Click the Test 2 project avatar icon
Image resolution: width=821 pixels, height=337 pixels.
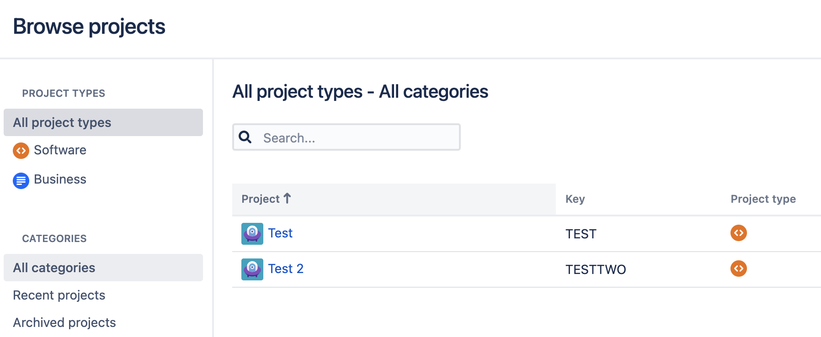252,269
